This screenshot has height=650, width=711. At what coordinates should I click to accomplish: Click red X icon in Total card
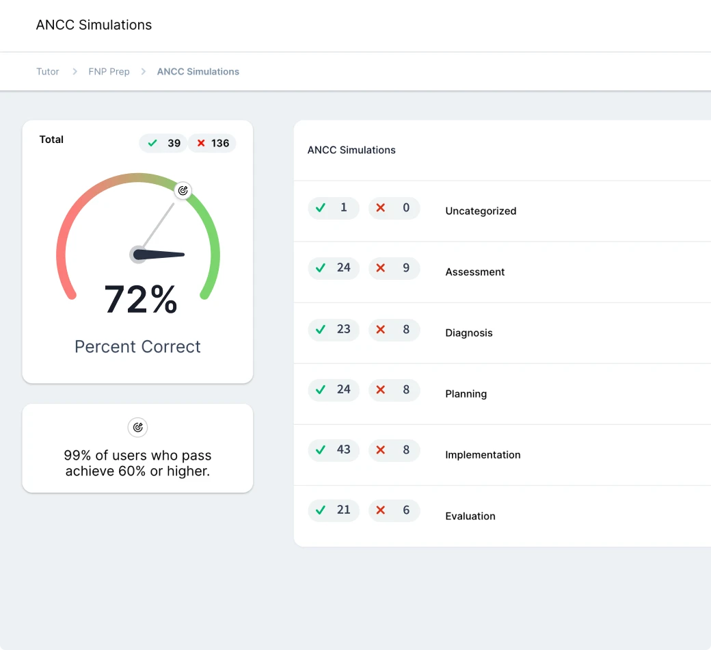pos(201,144)
